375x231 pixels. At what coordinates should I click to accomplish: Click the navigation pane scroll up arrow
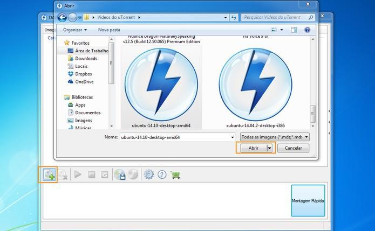coord(111,39)
